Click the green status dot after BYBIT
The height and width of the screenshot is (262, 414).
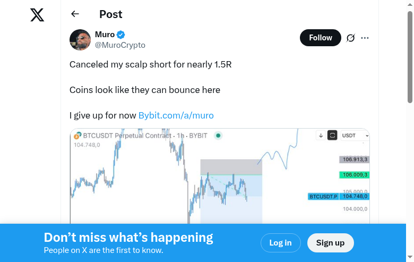click(218, 136)
